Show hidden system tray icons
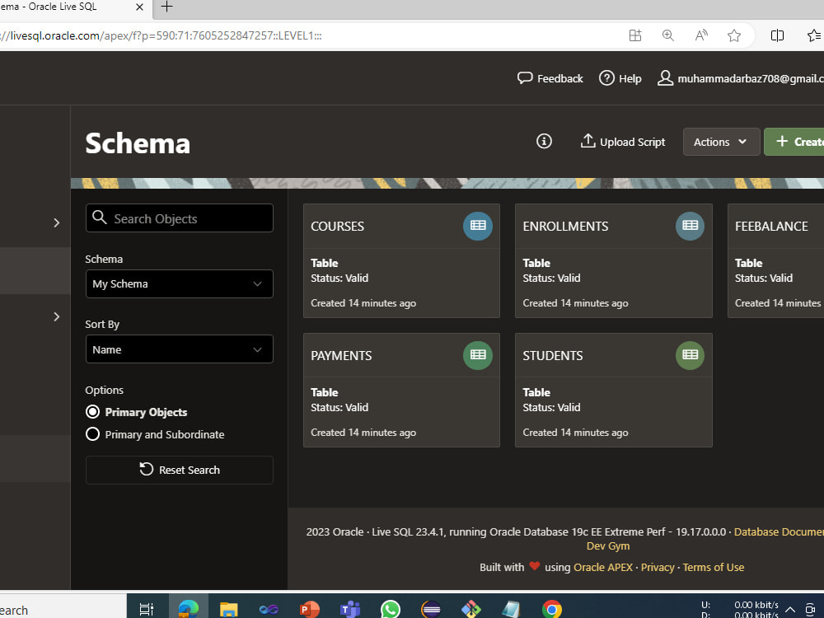Image resolution: width=824 pixels, height=618 pixels. tap(789, 610)
